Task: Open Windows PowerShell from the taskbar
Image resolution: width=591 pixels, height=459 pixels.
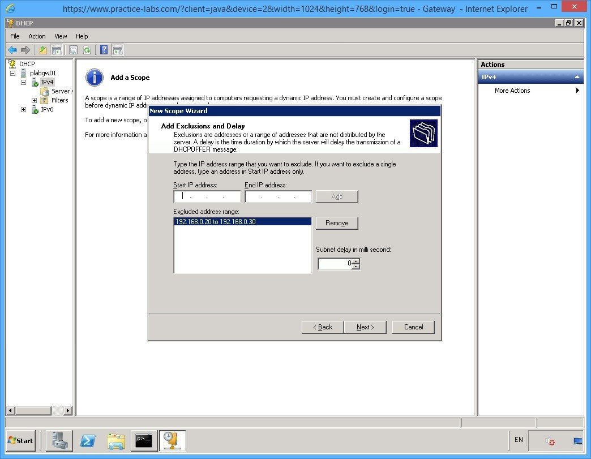Action: tap(88, 441)
